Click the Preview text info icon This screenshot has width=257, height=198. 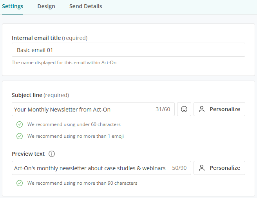pos(52,154)
